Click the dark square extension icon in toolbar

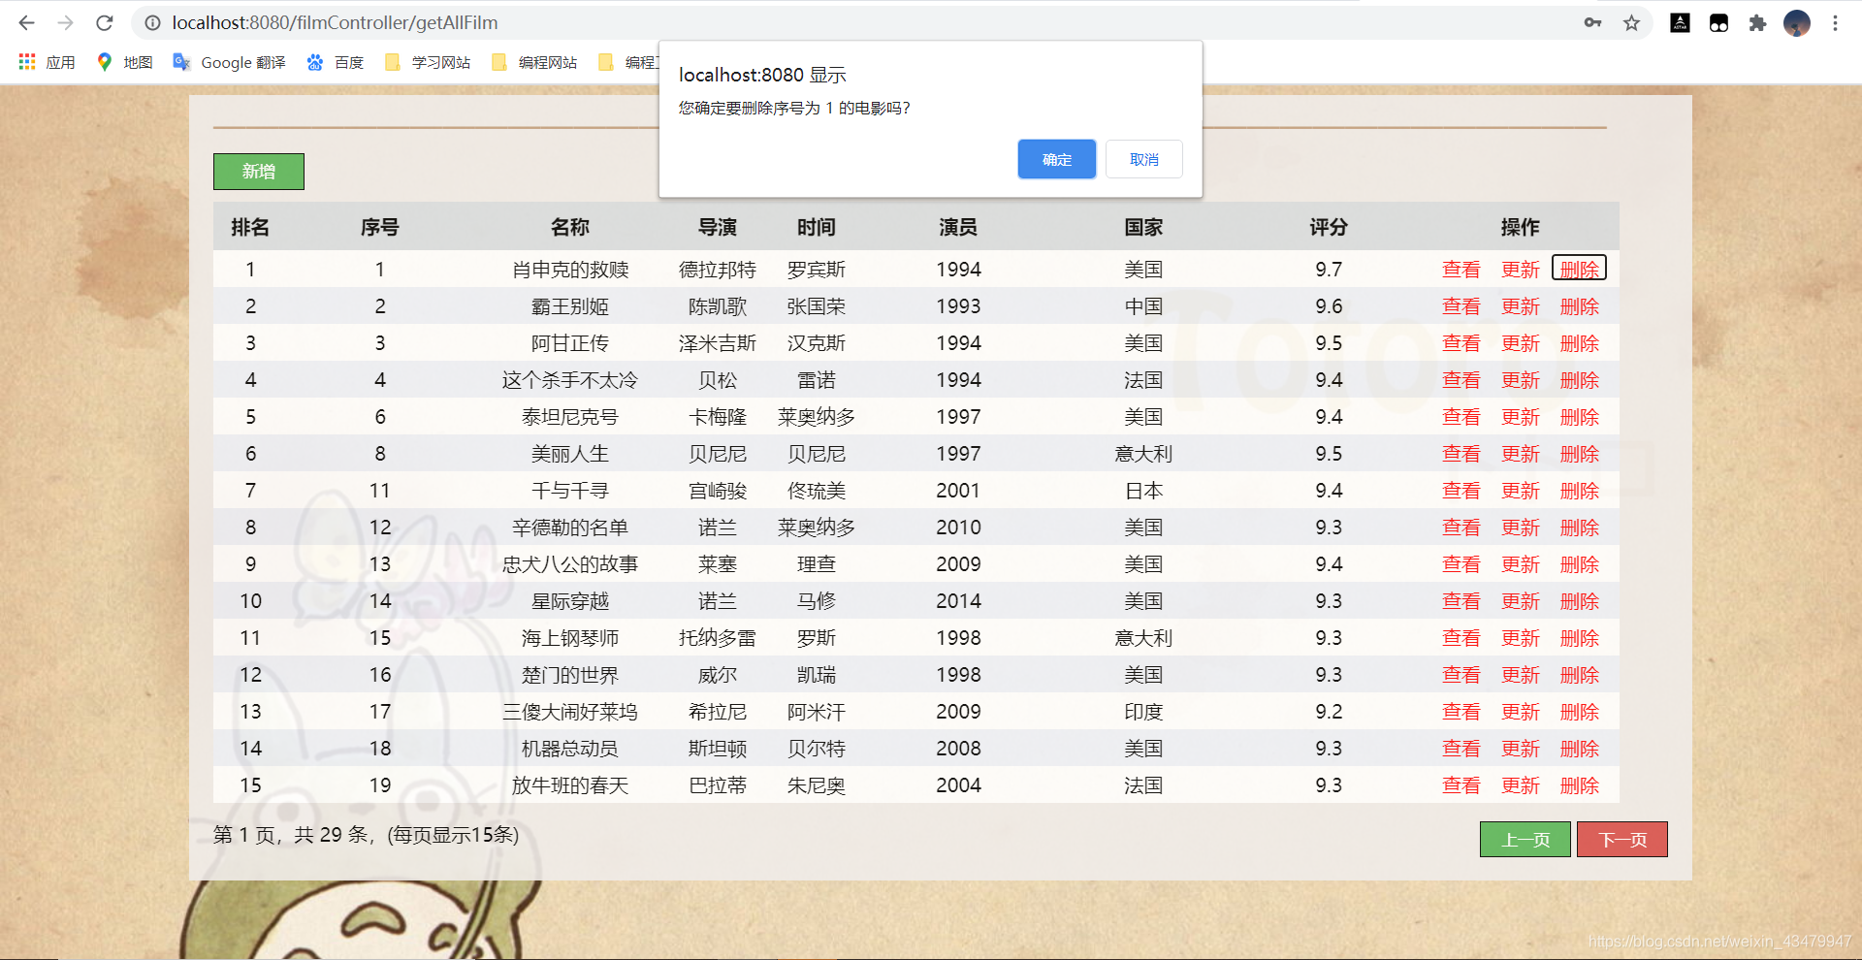(1680, 23)
